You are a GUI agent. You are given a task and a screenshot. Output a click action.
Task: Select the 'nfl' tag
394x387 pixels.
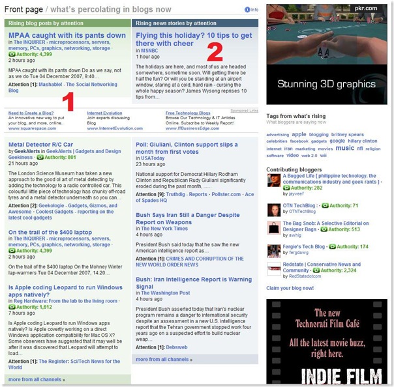(x=360, y=149)
